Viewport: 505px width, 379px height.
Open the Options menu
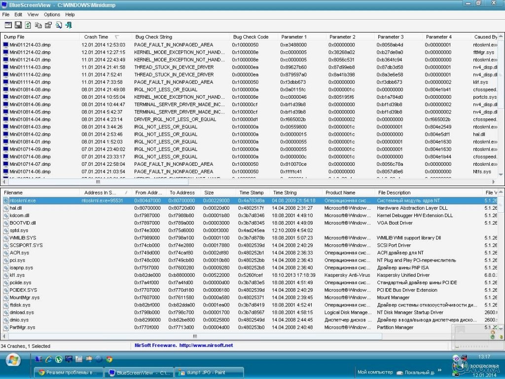tap(52, 15)
